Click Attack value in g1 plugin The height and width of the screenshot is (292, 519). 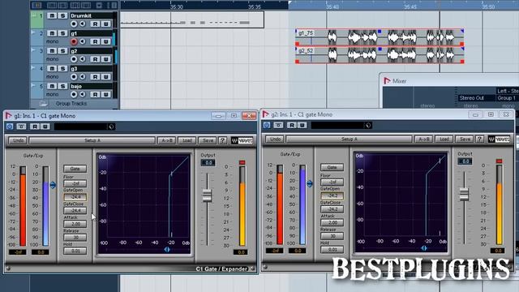(x=75, y=224)
